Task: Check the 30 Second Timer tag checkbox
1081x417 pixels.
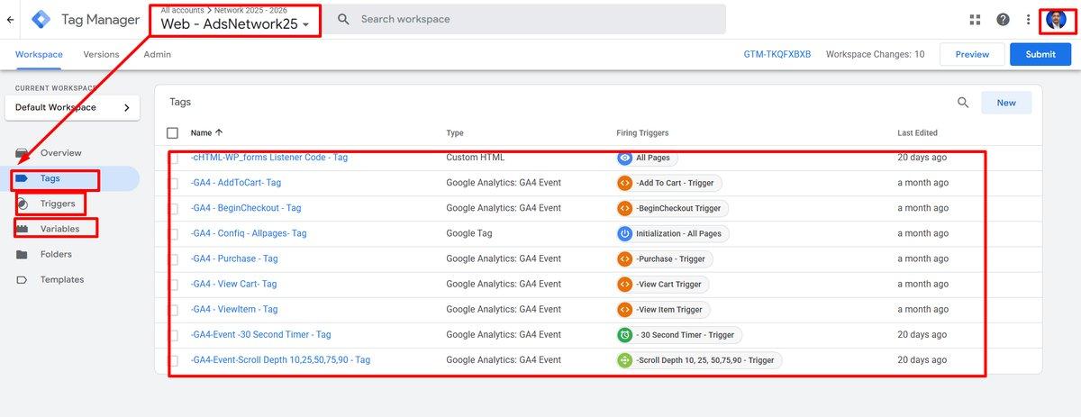Action: point(173,334)
